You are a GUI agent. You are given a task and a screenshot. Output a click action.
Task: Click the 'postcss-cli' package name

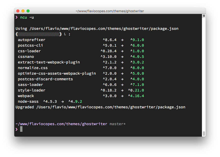[30, 45]
